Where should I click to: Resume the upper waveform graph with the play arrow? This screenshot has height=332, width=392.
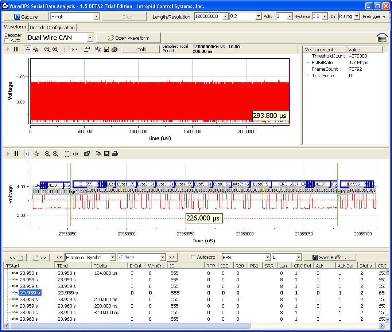coord(8,49)
